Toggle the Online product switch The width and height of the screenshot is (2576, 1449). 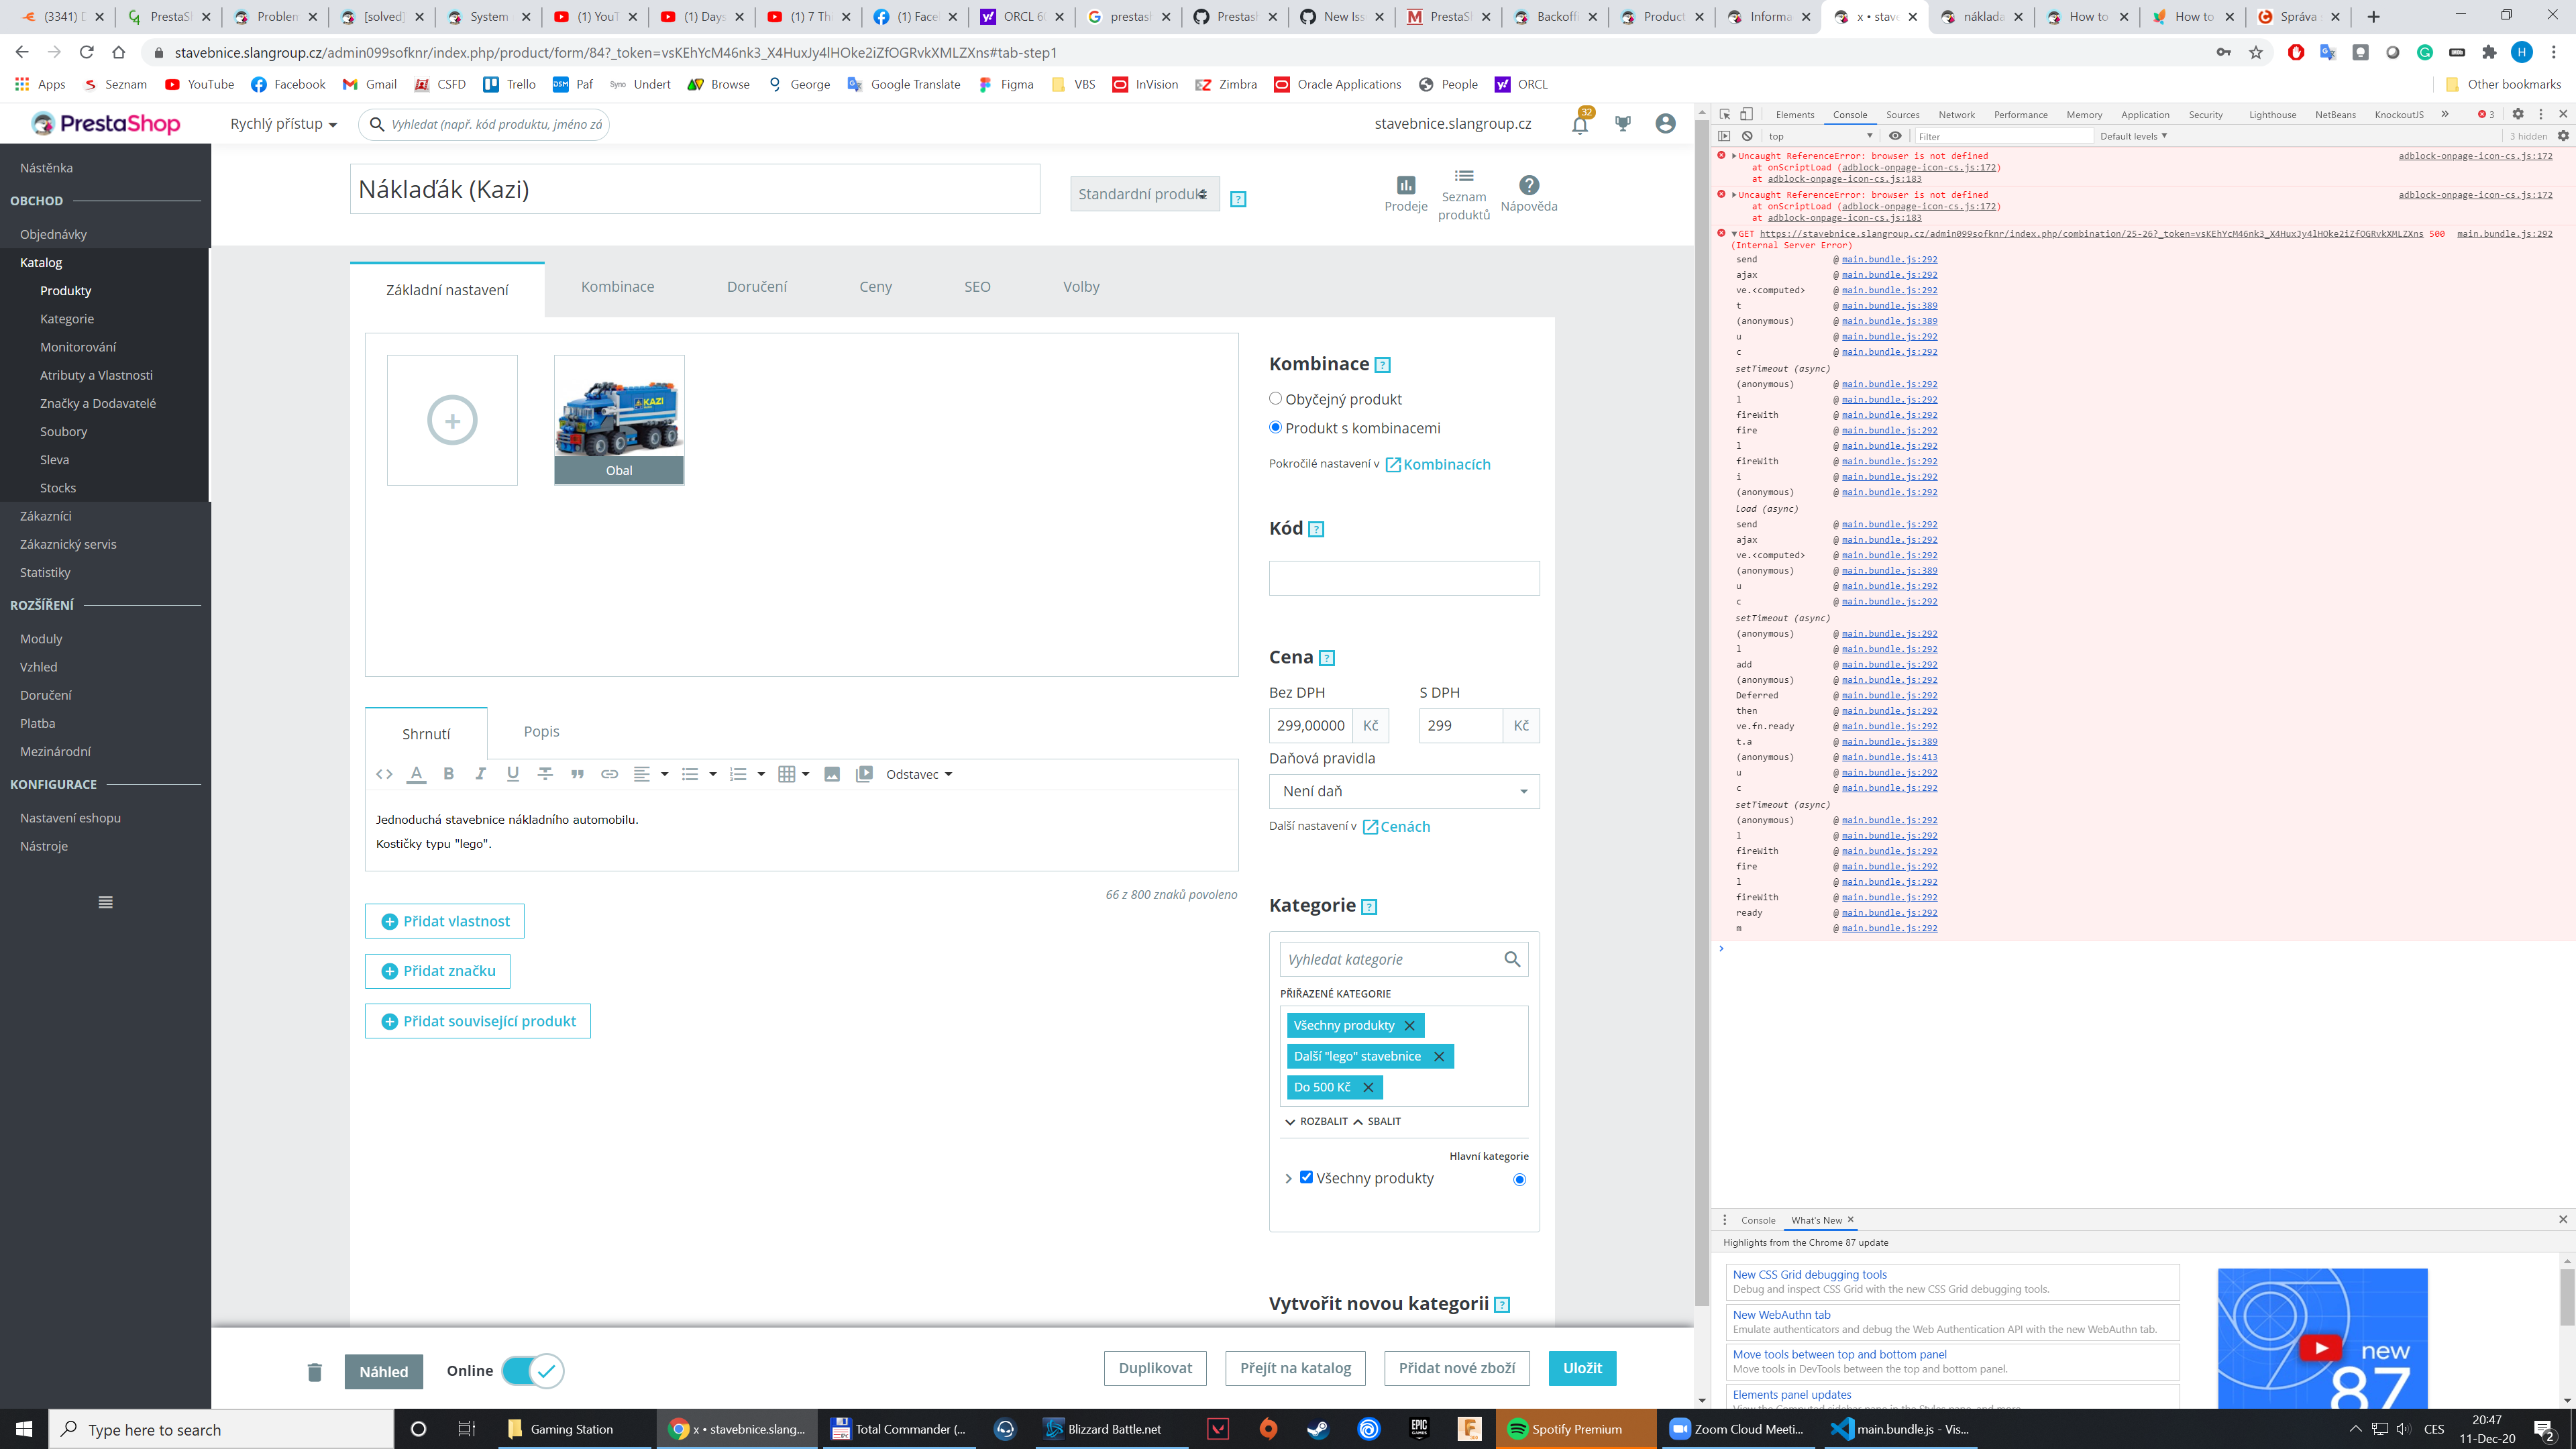click(533, 1371)
